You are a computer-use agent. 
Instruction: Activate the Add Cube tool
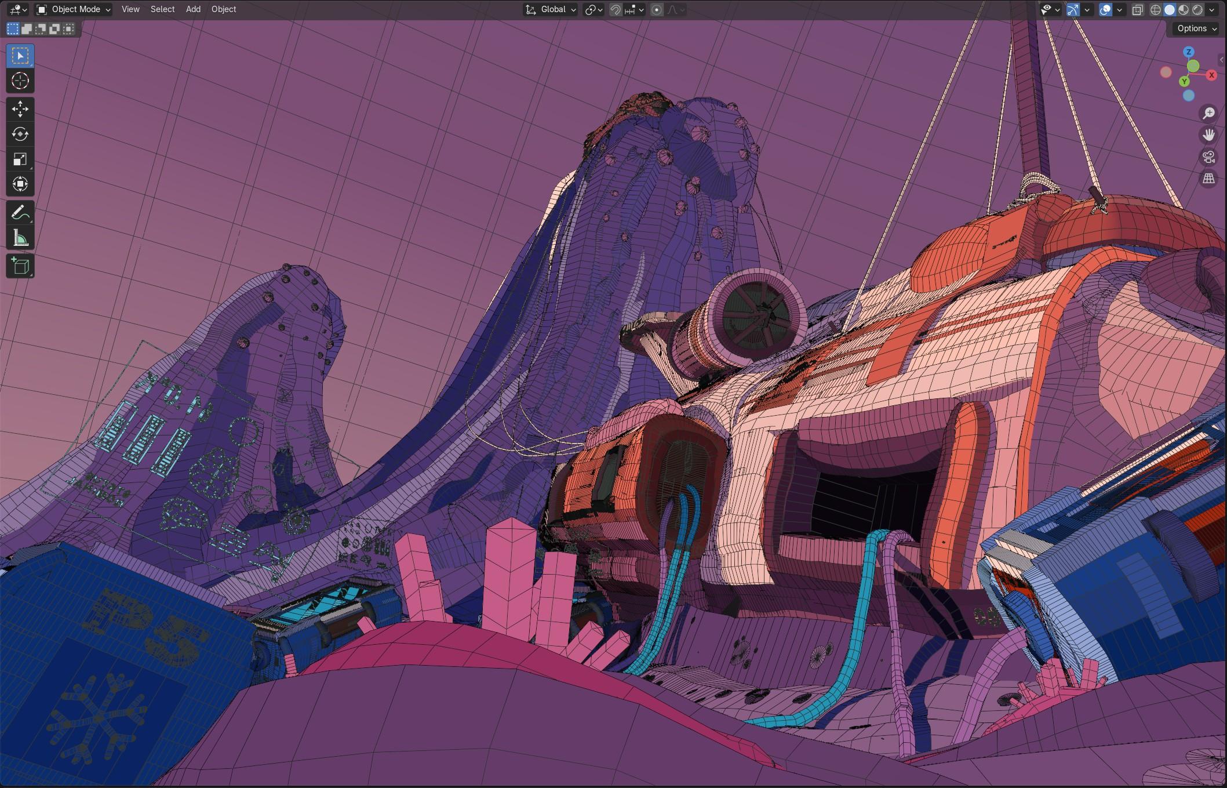point(20,266)
